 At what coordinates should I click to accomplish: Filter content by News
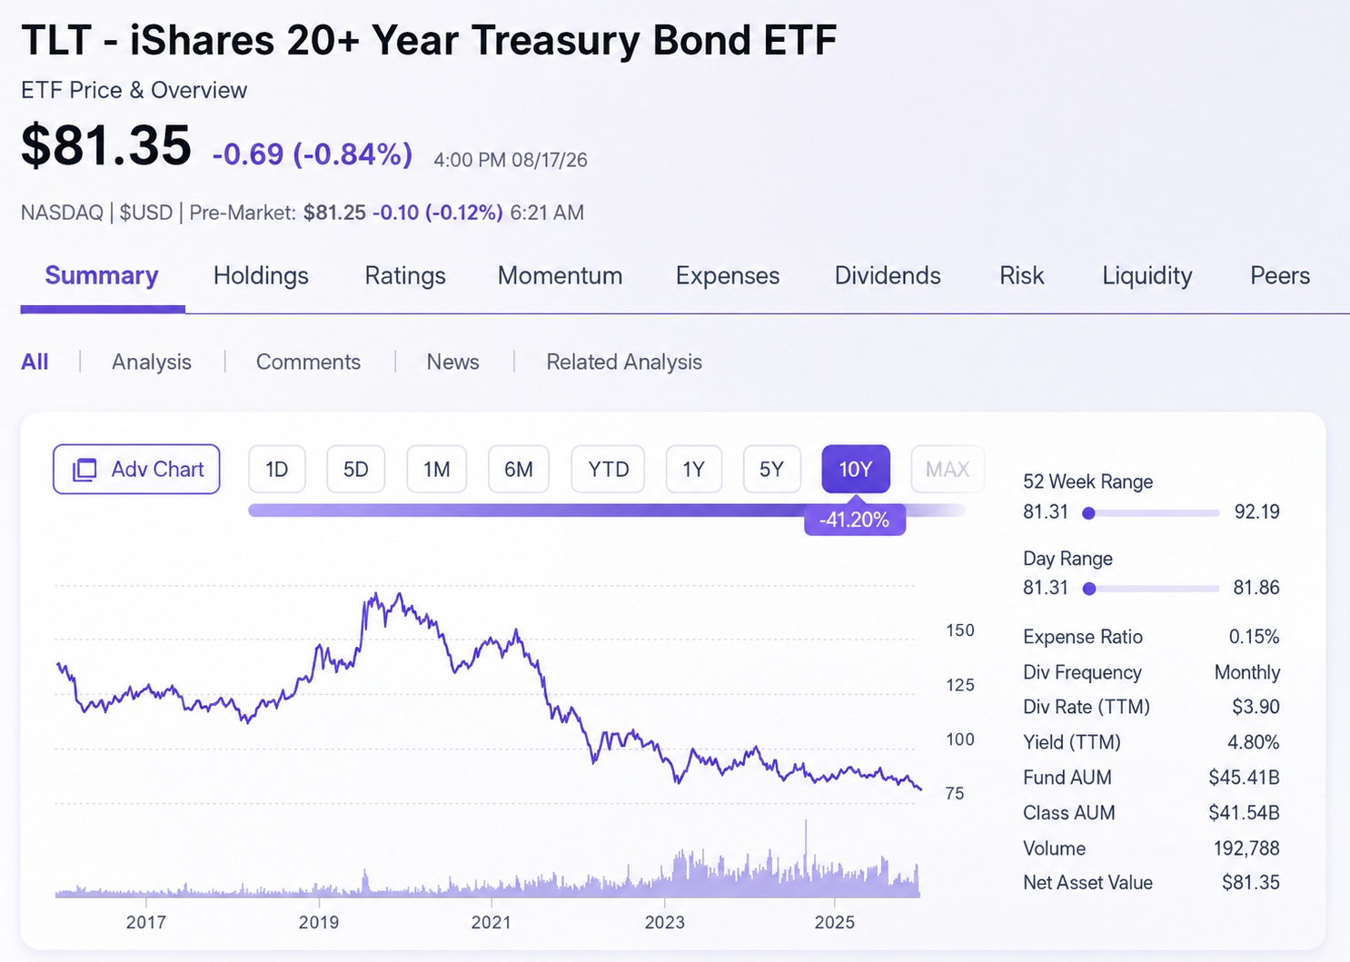click(452, 362)
